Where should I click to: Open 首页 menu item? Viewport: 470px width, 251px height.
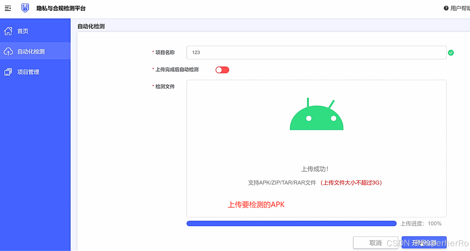tap(35, 31)
